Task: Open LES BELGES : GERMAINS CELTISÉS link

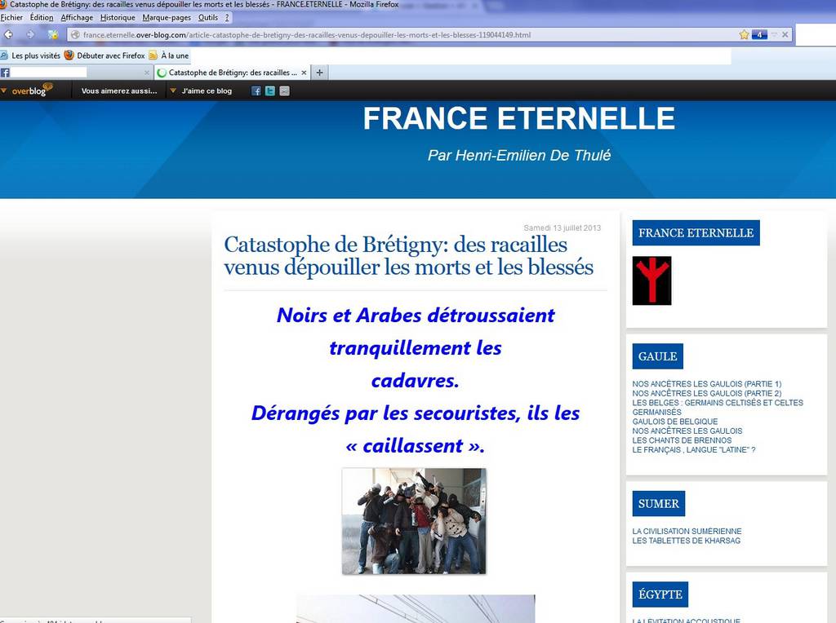Action: tap(718, 408)
